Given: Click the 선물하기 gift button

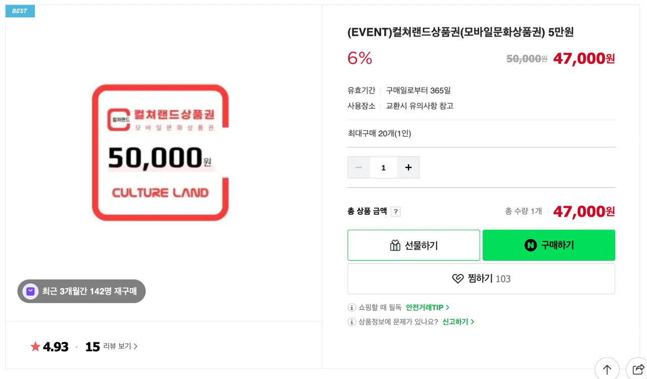Looking at the screenshot, I should pyautogui.click(x=413, y=245).
